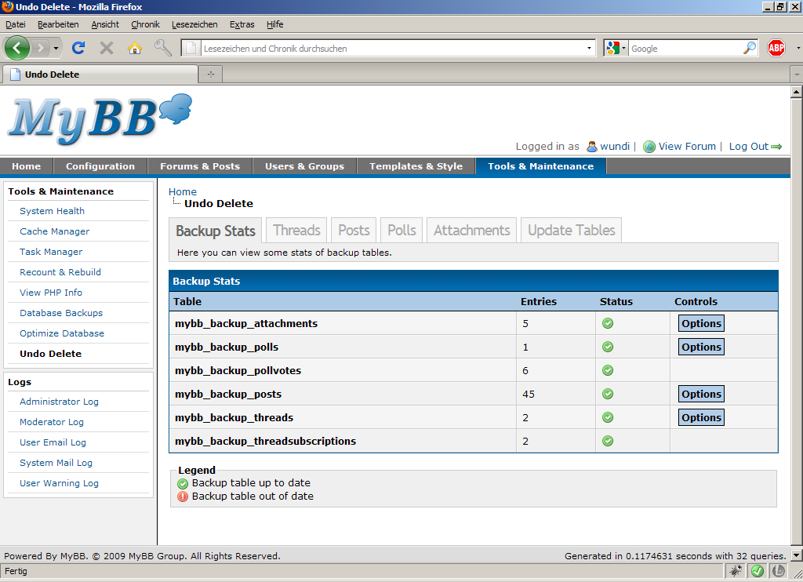The height and width of the screenshot is (582, 803).
Task: Open the new tab plus button
Action: tap(210, 75)
